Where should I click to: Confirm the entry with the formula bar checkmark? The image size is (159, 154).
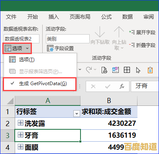pos(108,86)
